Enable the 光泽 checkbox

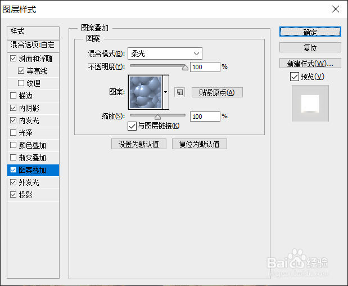click(x=13, y=133)
